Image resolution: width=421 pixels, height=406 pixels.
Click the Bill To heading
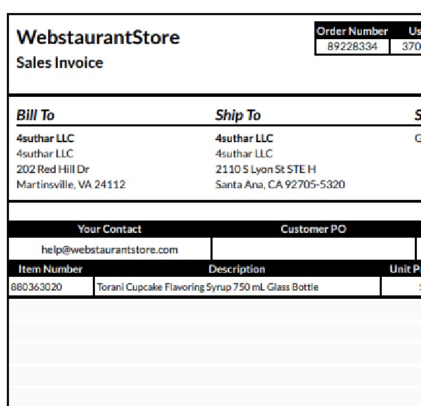pos(36,115)
